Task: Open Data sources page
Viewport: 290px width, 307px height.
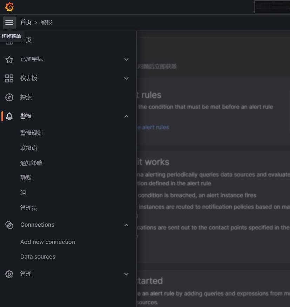Action: (x=38, y=257)
